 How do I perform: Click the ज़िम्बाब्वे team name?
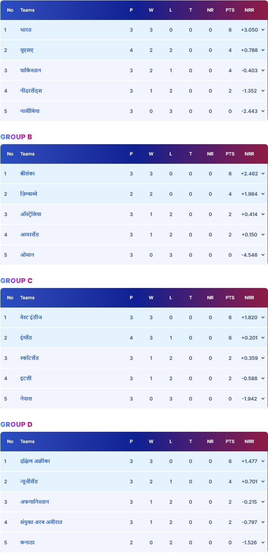pos(29,194)
